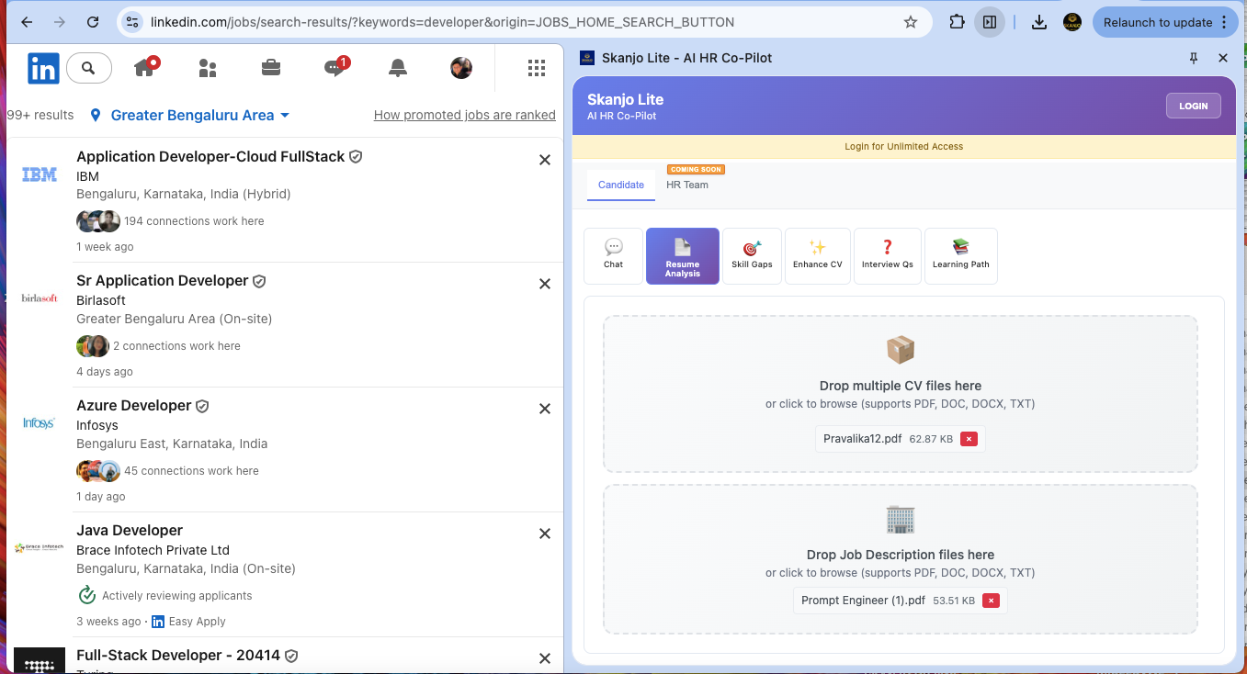Remove the Pravalika12.pdf file
1247x674 pixels.
(969, 439)
